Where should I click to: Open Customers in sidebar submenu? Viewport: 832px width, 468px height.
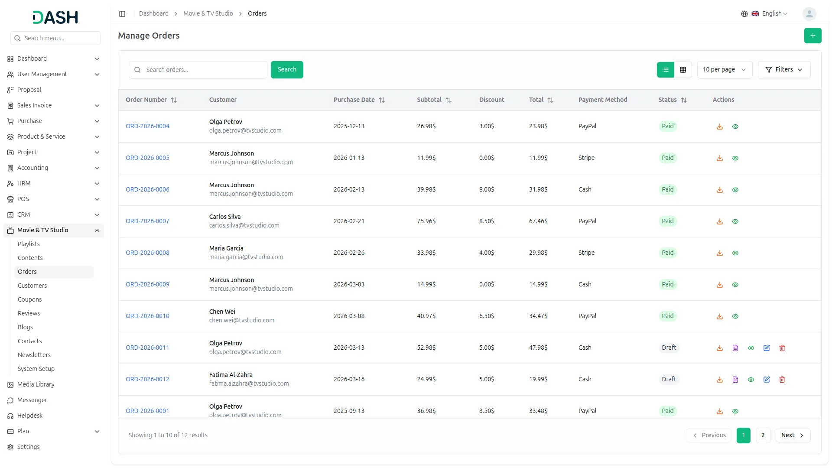(32, 286)
